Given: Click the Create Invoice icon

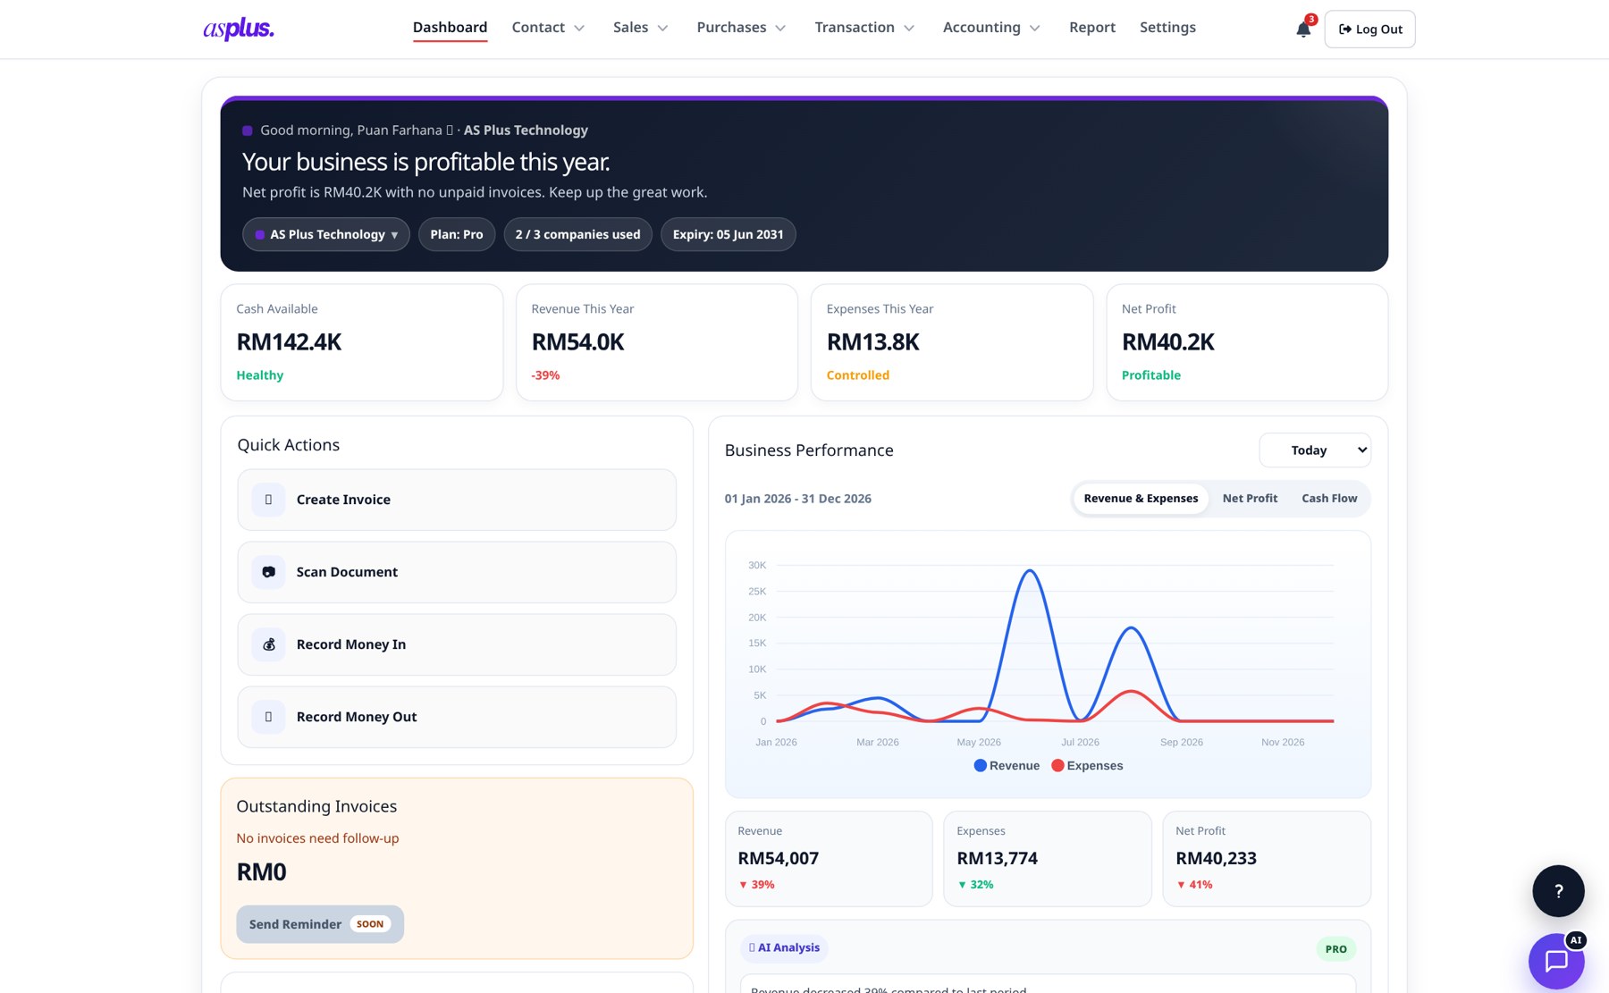Looking at the screenshot, I should point(268,500).
